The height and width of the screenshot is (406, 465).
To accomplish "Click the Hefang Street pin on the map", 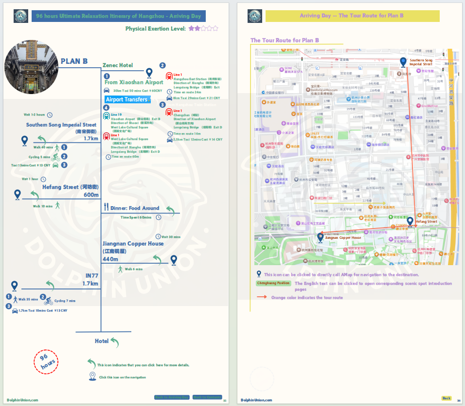I will [x=411, y=222].
